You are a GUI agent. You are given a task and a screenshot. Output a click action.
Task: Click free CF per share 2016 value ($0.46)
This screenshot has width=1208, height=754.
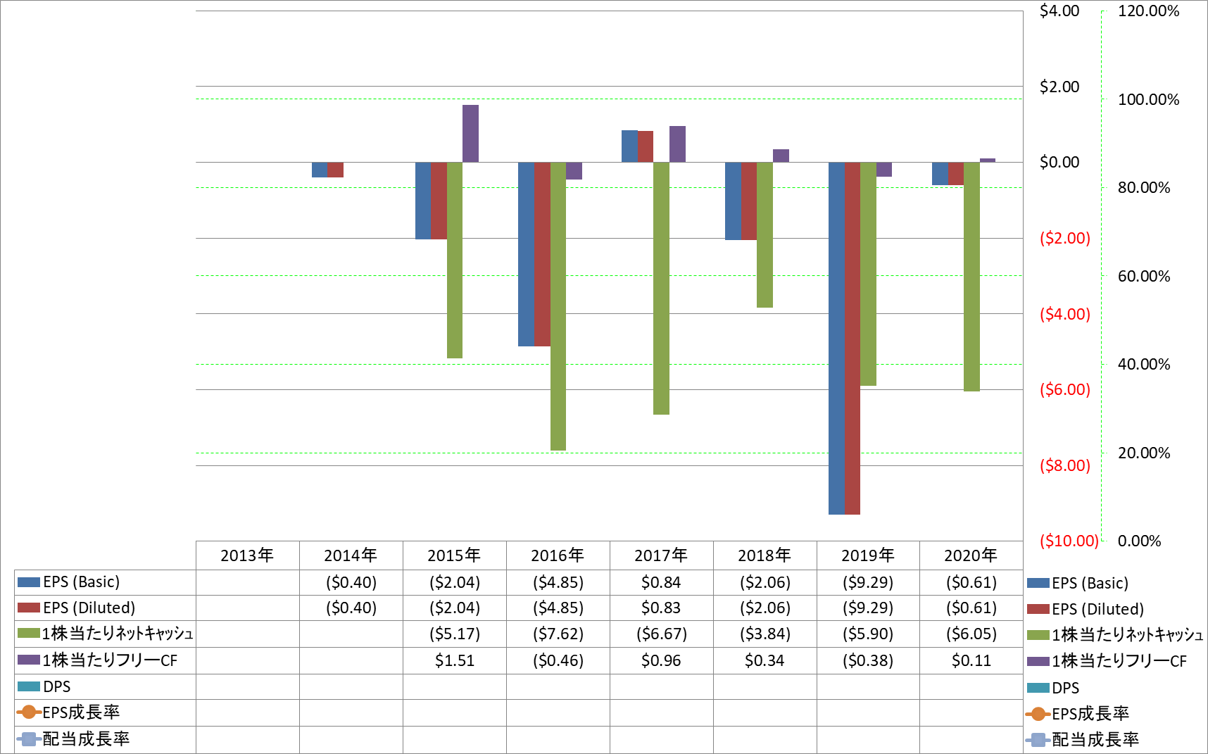tap(558, 661)
